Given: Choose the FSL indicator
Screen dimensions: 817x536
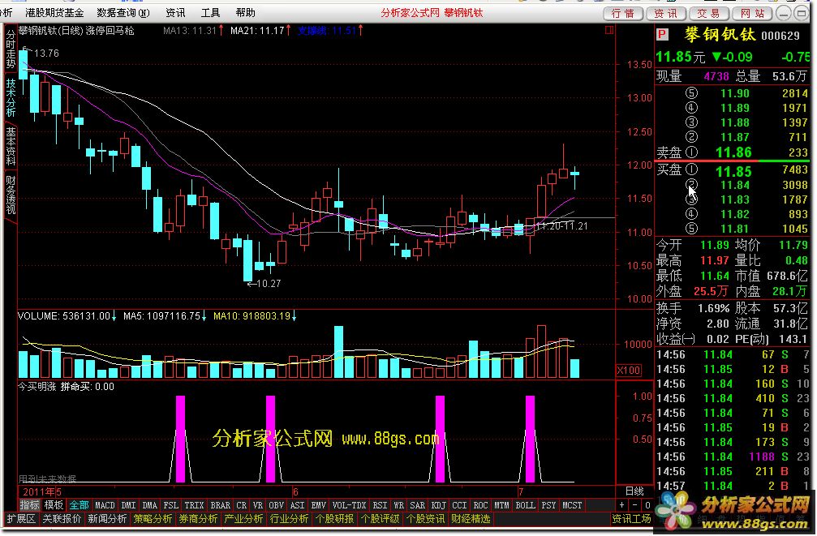Looking at the screenshot, I should coord(171,504).
